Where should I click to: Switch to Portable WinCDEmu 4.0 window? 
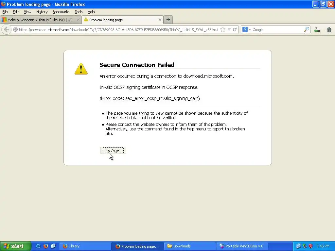tap(242, 246)
